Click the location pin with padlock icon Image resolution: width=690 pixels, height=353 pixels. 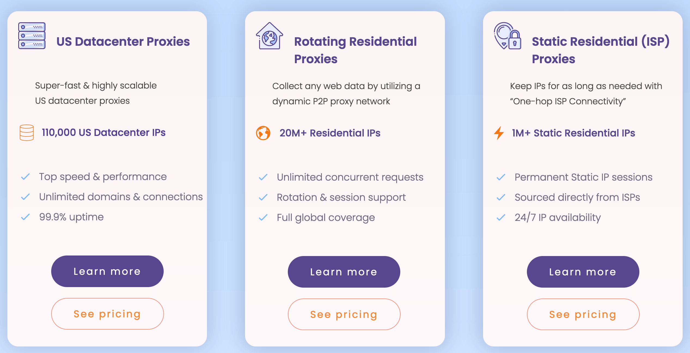click(x=508, y=36)
